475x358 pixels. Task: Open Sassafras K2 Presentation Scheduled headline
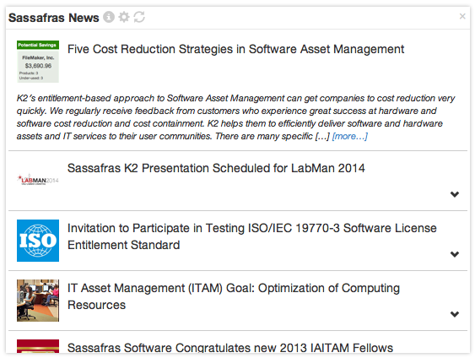pyautogui.click(x=216, y=168)
